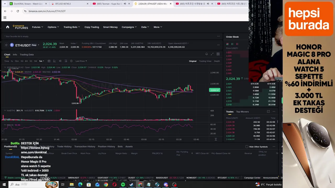335x188 pixels.
Task: Open chart display settings icon
Action: (66, 61)
